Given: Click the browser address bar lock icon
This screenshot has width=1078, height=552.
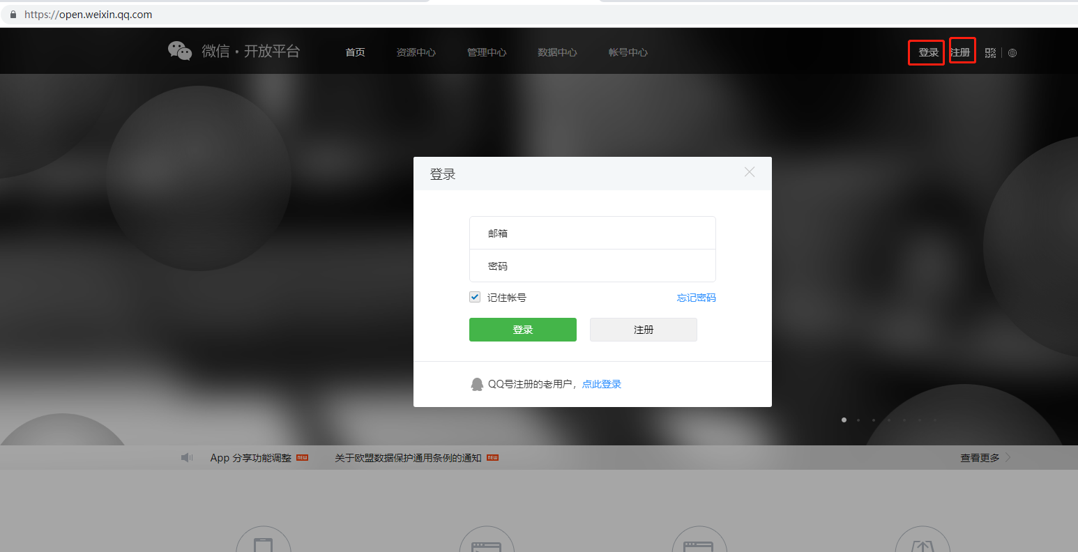Looking at the screenshot, I should click(x=13, y=14).
